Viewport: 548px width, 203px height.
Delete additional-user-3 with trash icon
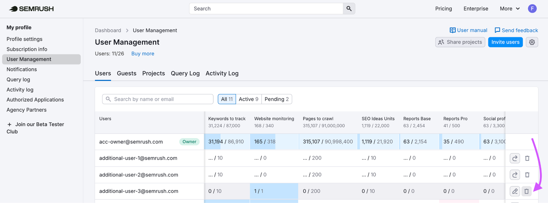tap(527, 191)
